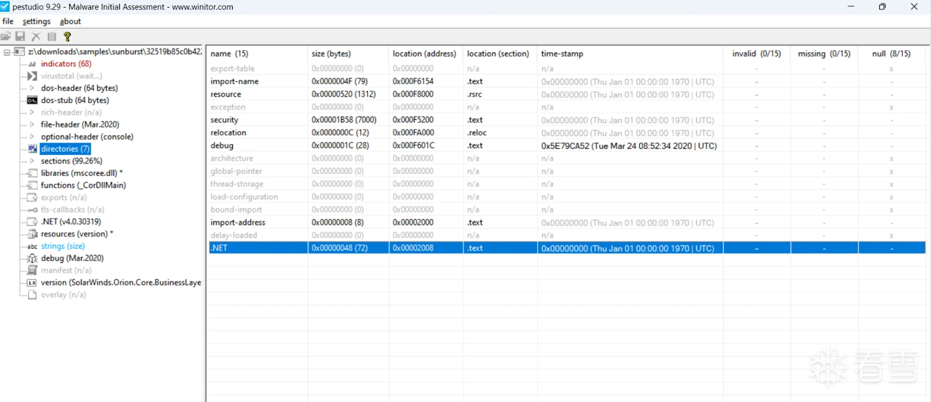
Task: Click the debug bug icon in tree
Action: 33,258
